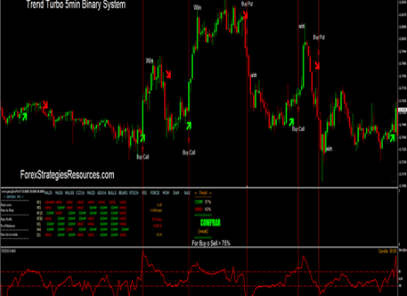The image size is (407, 296).
Task: Select the green arrow above the lowest Buy Call label
Action: 142,138
